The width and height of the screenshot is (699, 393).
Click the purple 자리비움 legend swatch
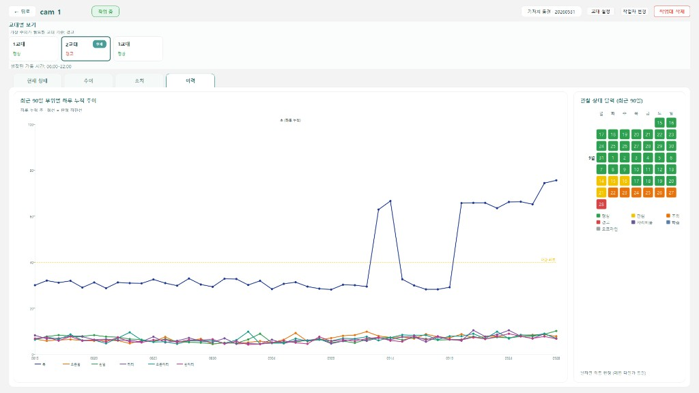[x=633, y=222]
